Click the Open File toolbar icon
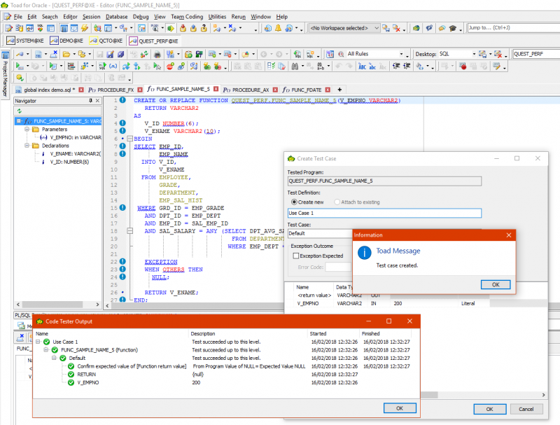Image resolution: width=560 pixels, height=425 pixels. click(x=66, y=54)
